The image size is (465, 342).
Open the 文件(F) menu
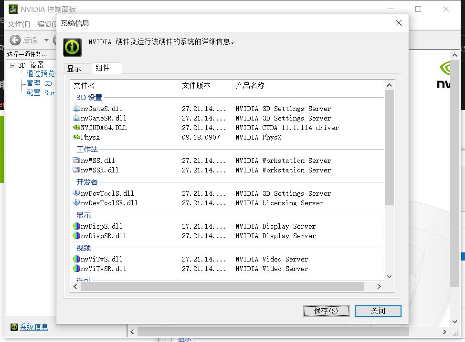click(x=20, y=24)
